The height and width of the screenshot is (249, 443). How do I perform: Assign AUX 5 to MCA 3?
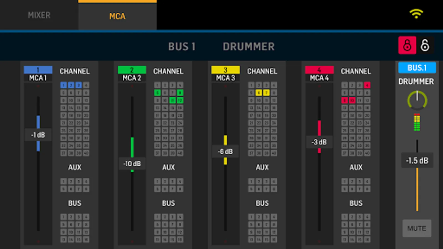coord(251,189)
